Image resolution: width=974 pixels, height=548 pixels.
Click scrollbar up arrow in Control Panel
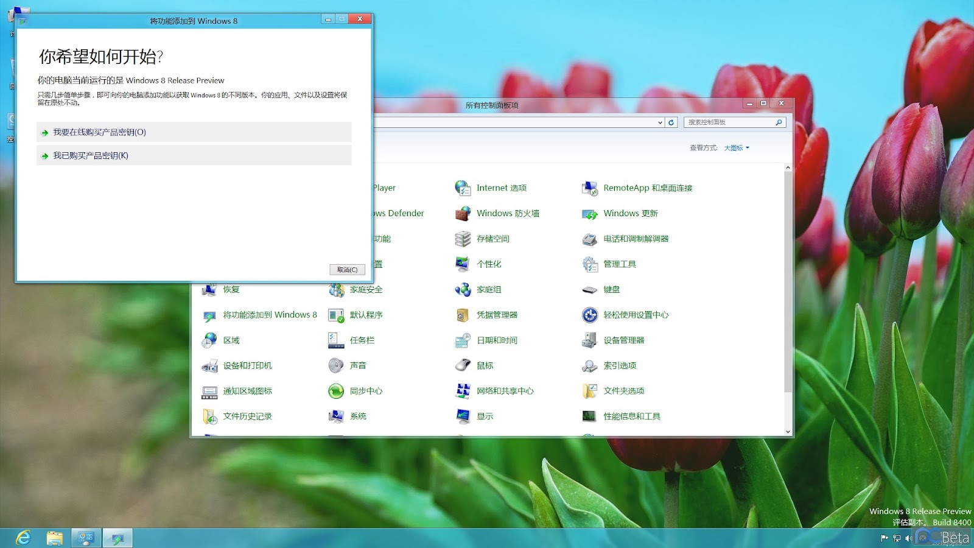788,167
